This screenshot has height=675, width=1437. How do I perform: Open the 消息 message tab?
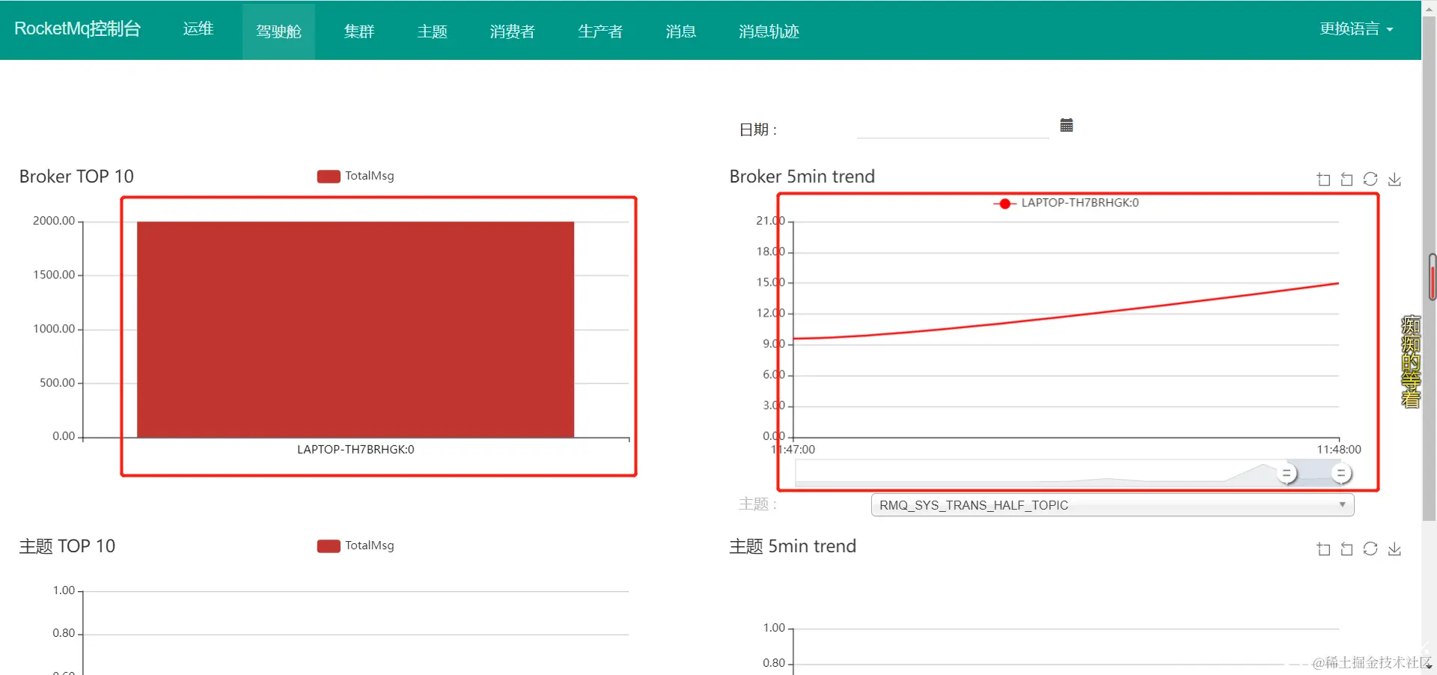pos(680,31)
